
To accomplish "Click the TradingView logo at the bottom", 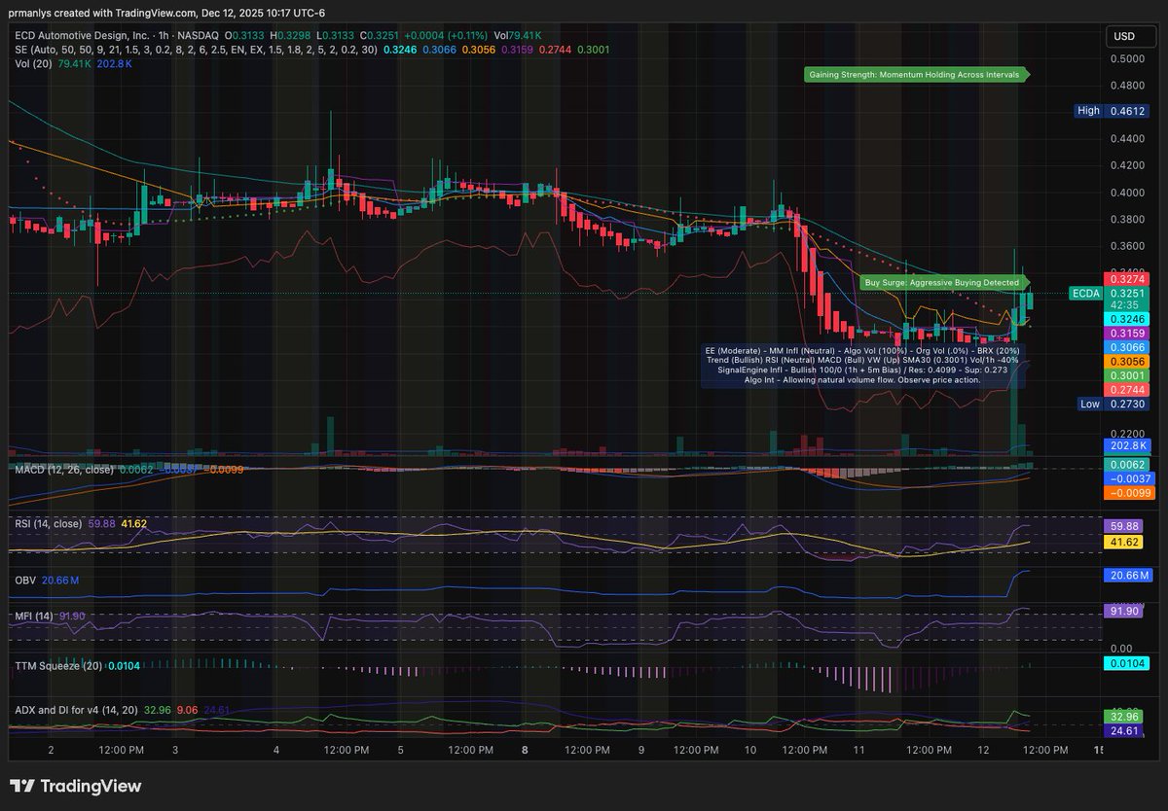I will 76,786.
